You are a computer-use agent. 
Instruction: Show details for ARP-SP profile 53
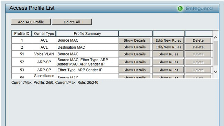point(134,70)
